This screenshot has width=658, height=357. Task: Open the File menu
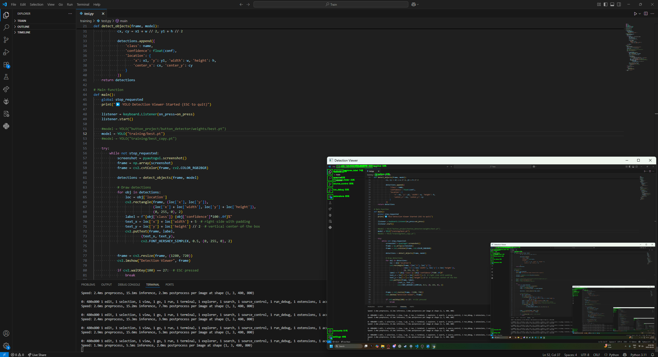coord(14,4)
